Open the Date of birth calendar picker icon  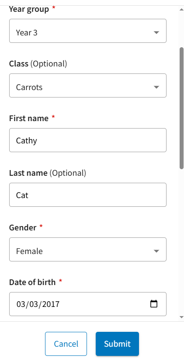tap(154, 304)
